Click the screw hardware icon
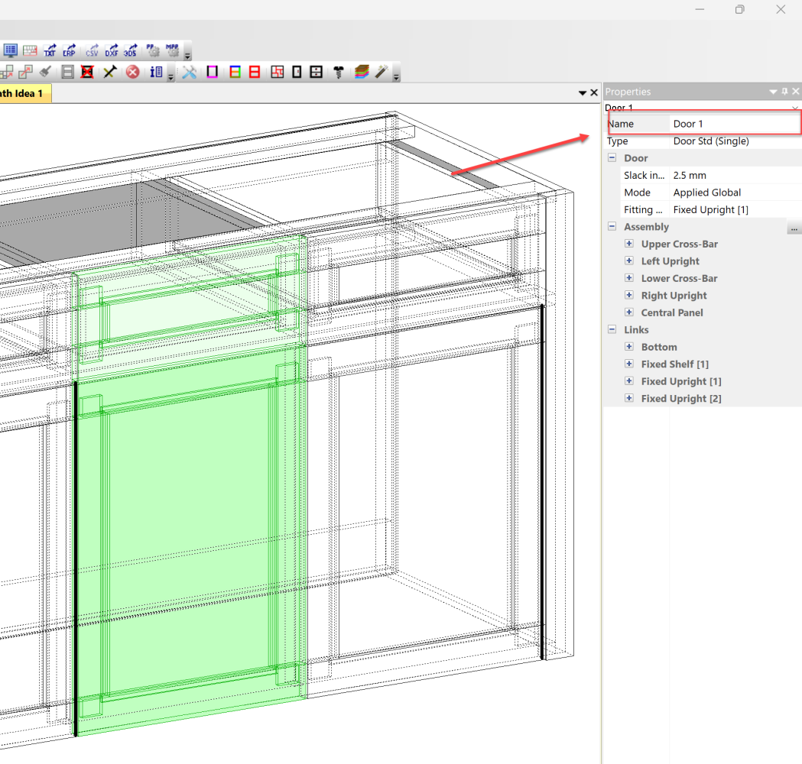 point(339,72)
